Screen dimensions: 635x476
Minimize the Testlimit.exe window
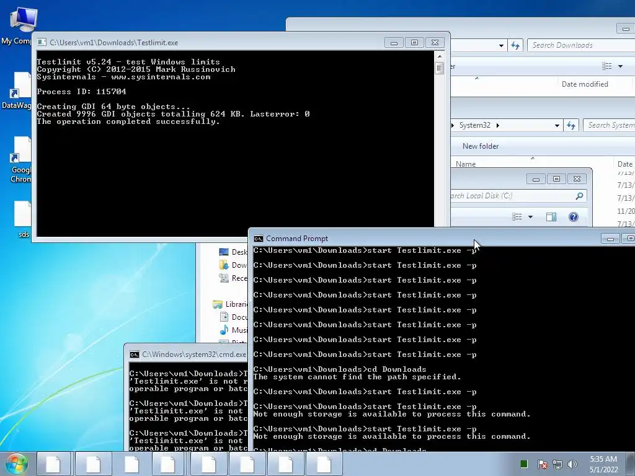(394, 43)
